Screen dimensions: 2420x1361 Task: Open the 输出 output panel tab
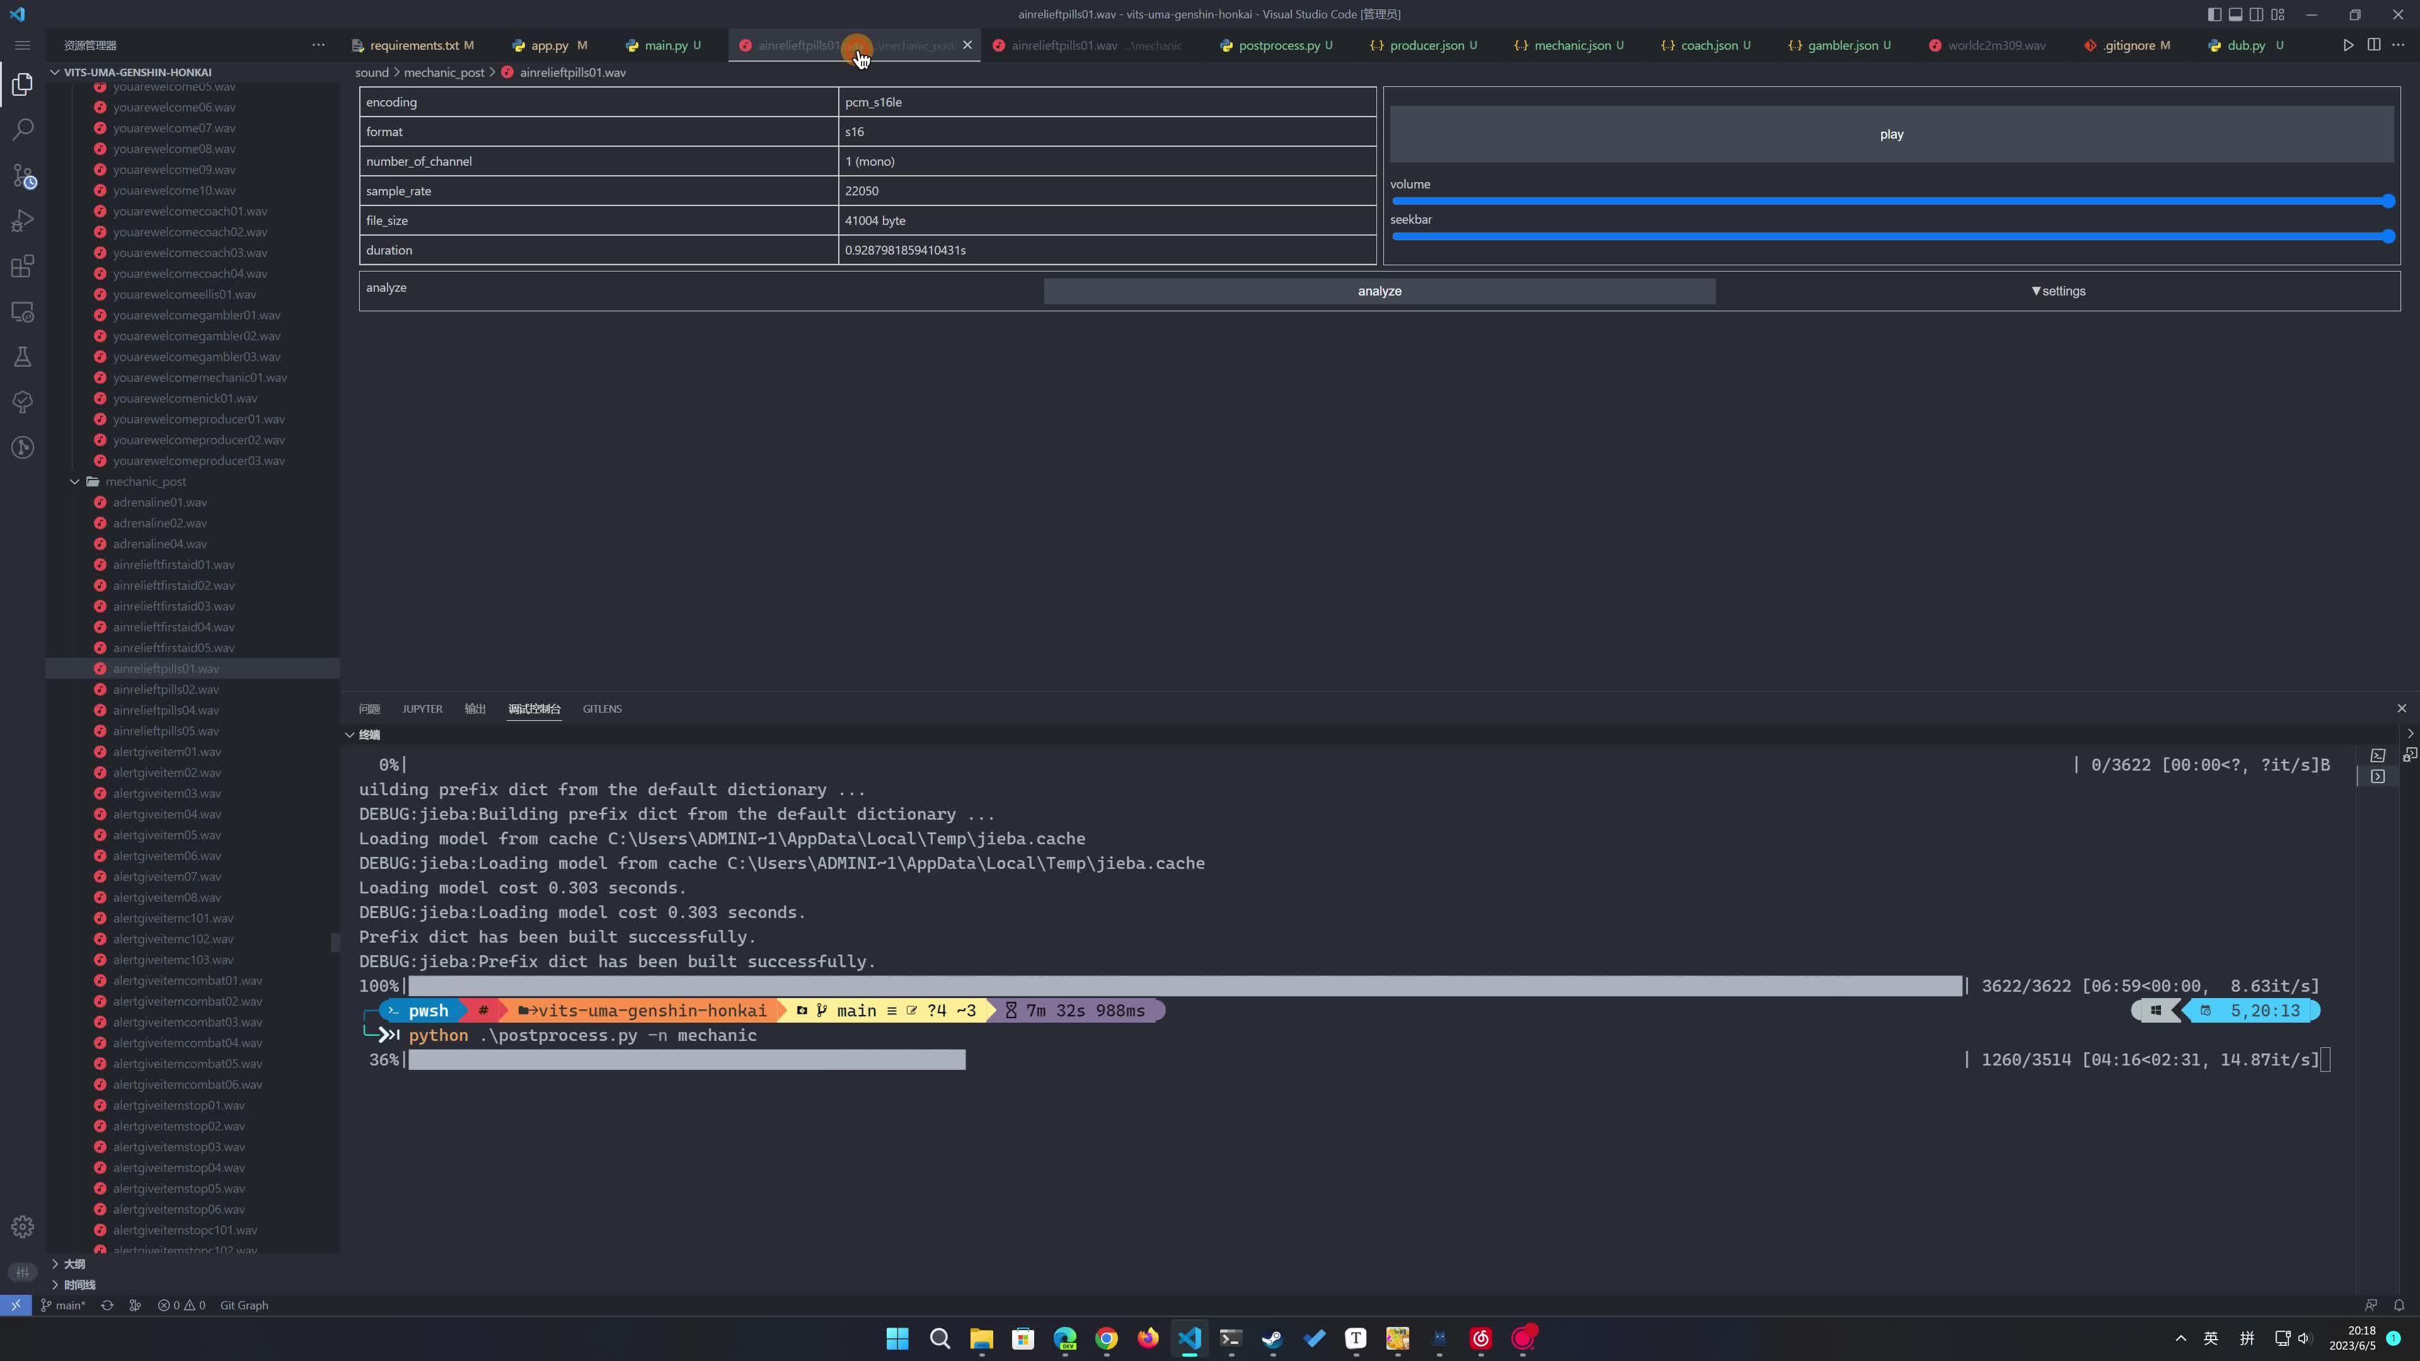[x=475, y=709]
